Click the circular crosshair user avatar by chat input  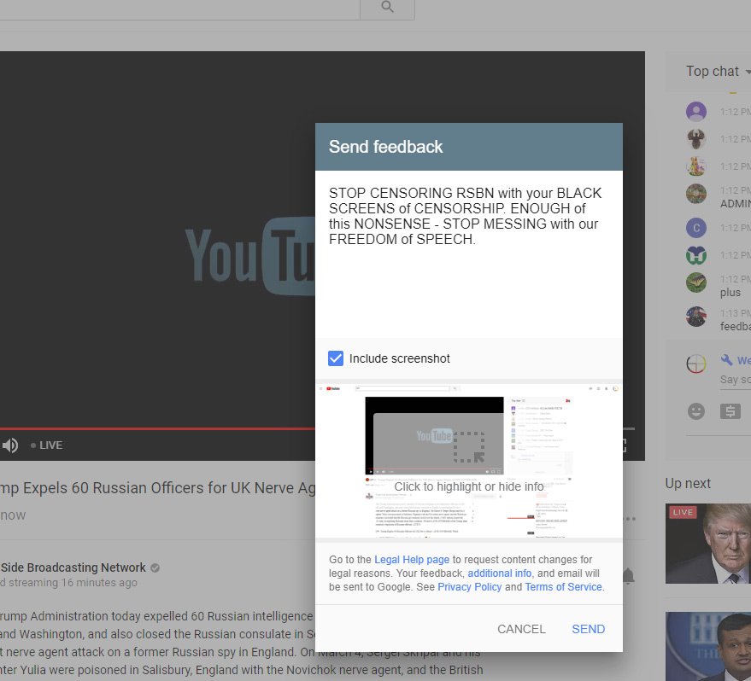click(696, 364)
